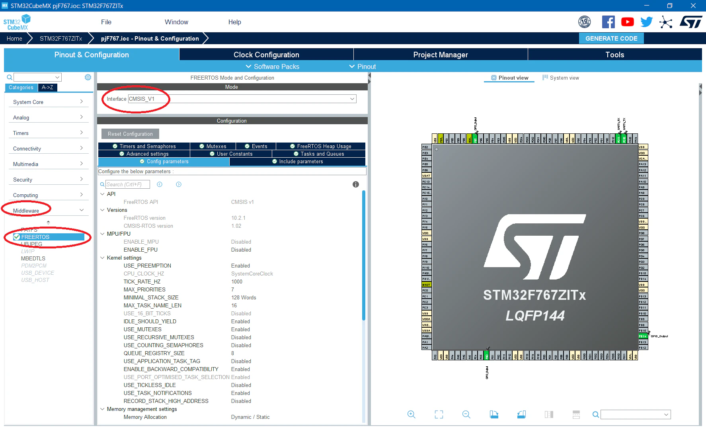Viewport: 706px width, 430px height.
Task: Expand the Analog category
Action: 48,117
